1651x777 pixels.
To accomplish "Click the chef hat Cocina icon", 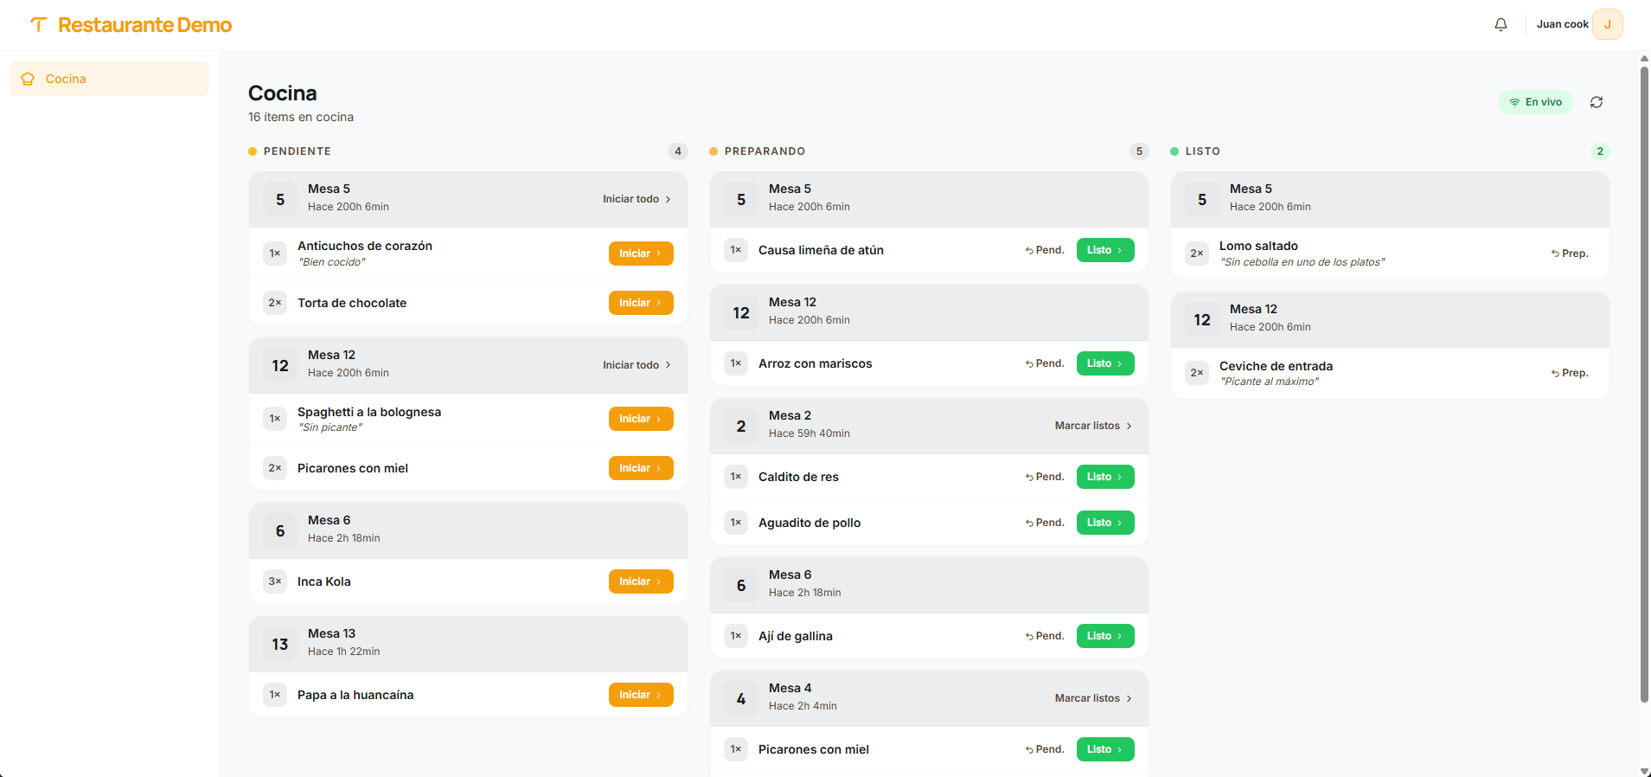I will pyautogui.click(x=28, y=79).
